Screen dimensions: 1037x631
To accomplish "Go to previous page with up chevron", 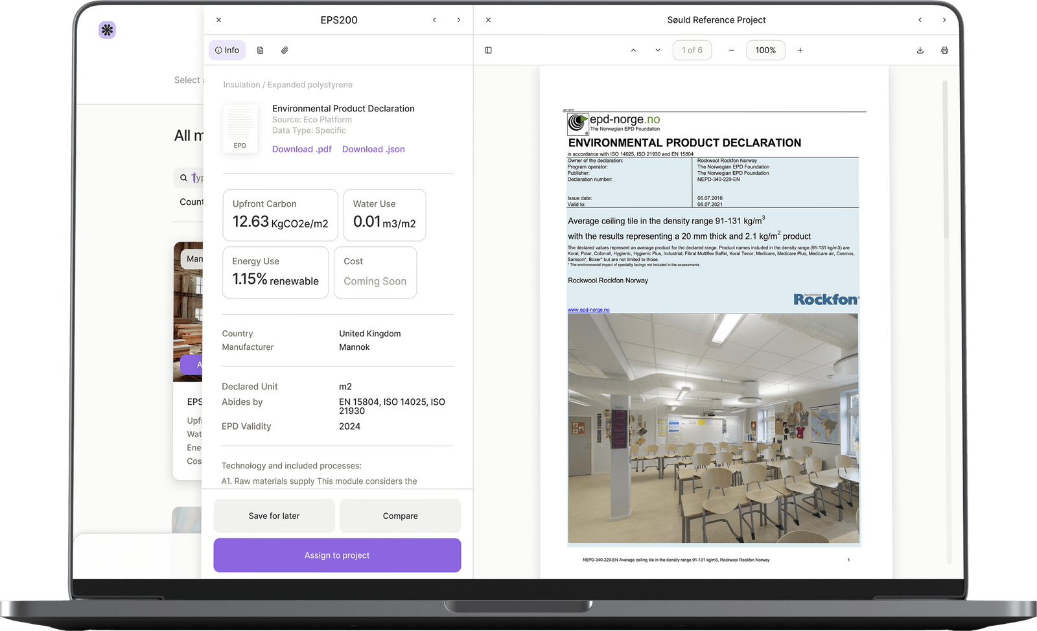I will point(633,50).
